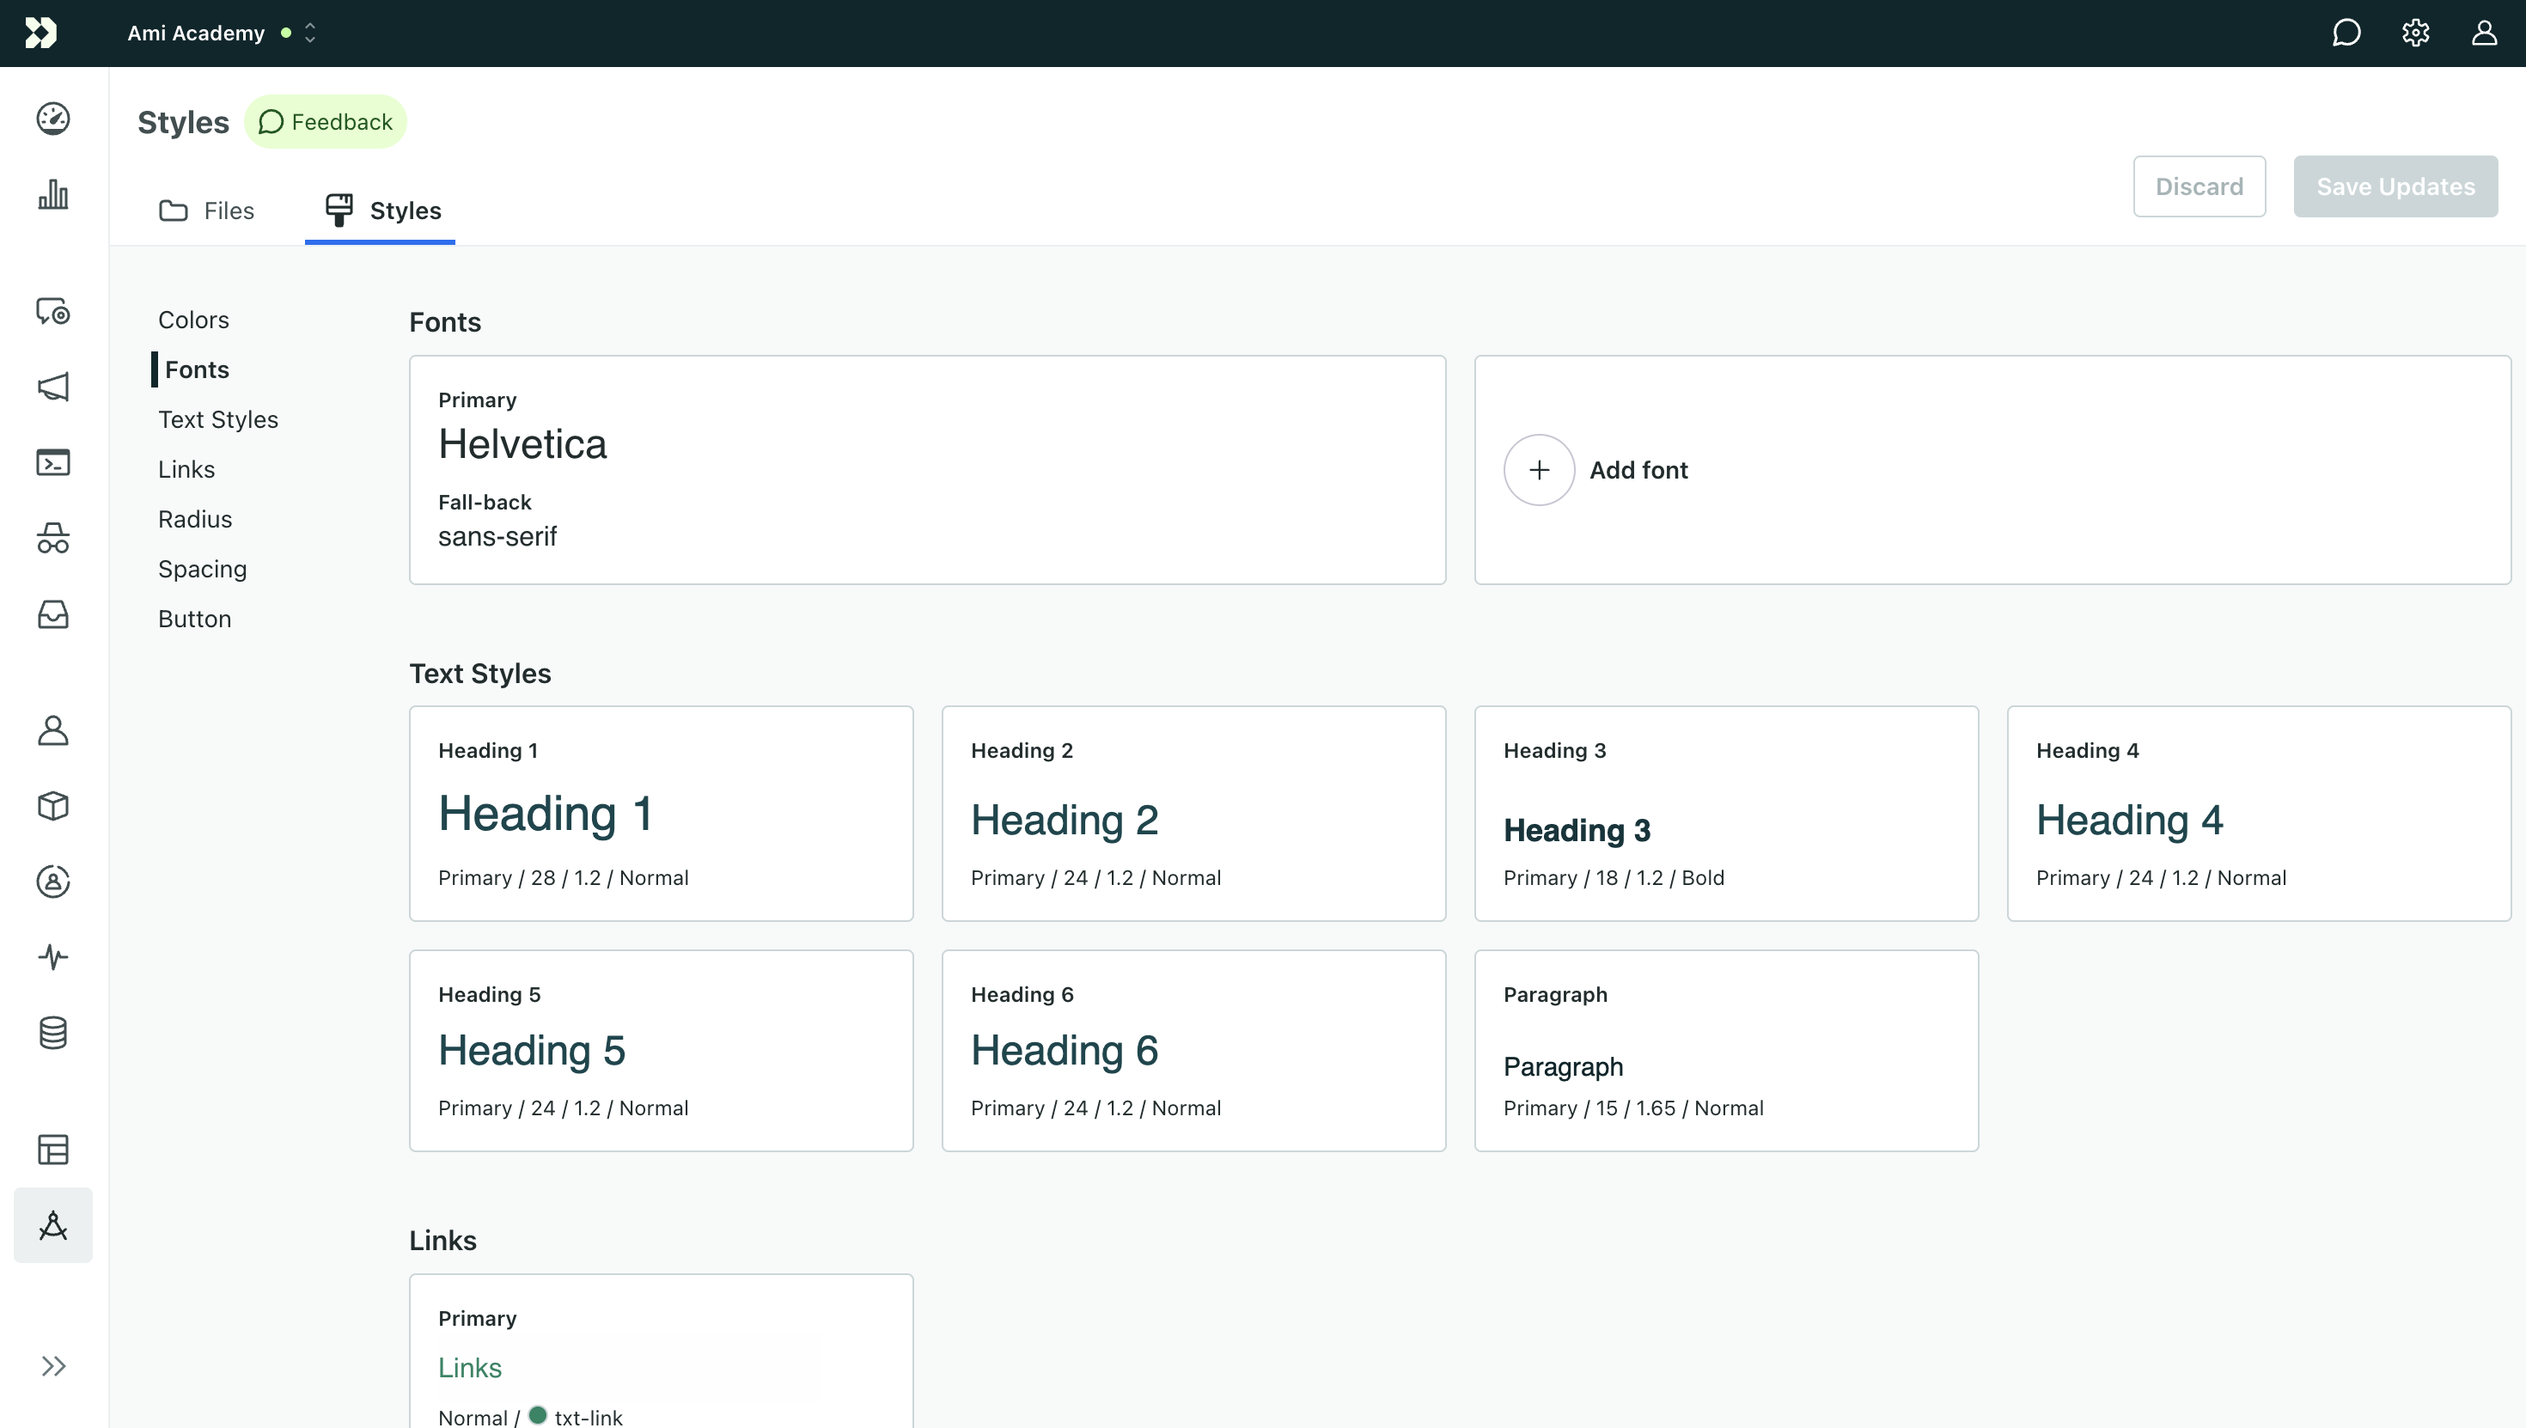Click the Text Styles section heading

480,674
